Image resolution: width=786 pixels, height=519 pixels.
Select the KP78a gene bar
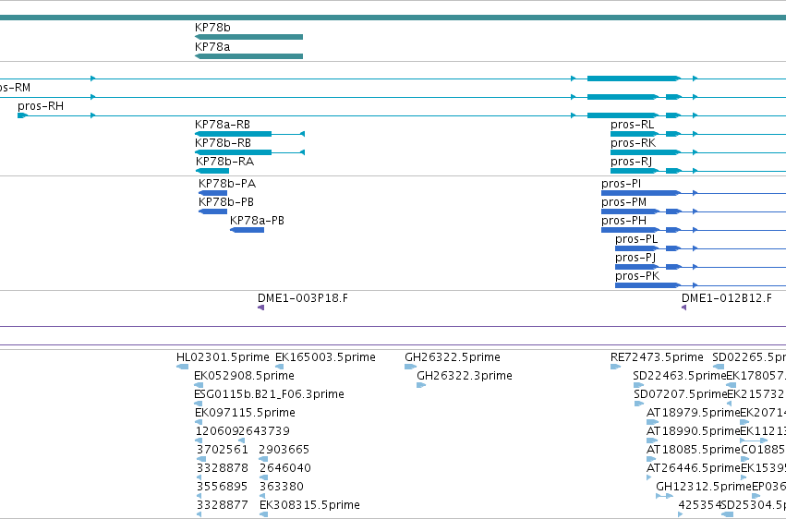(x=248, y=56)
